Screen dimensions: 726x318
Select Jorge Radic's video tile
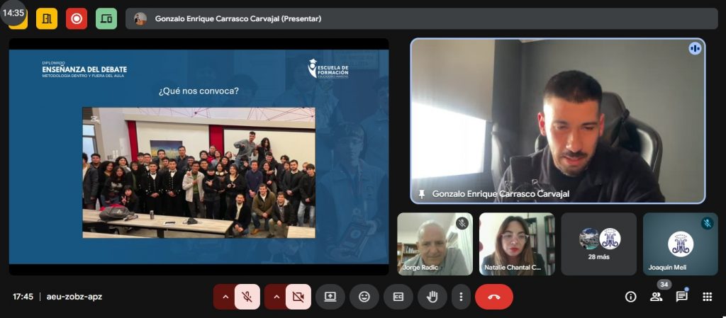435,244
